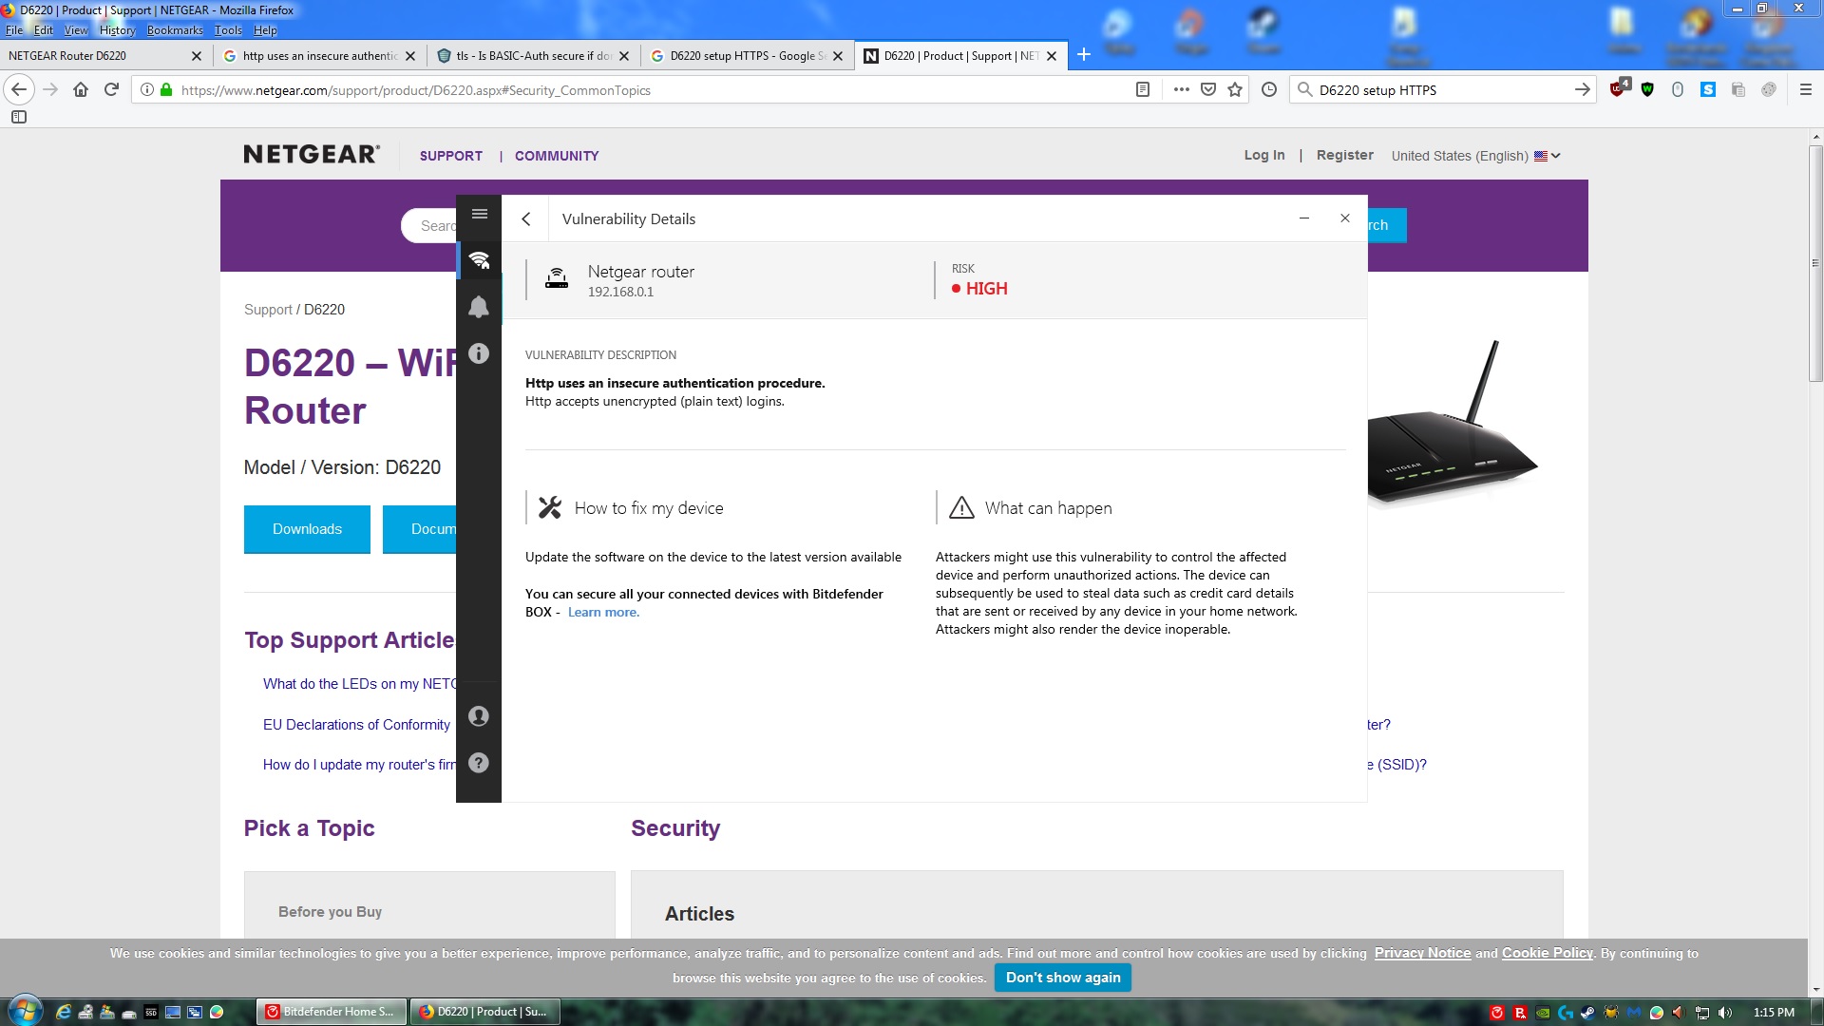Viewport: 1824px width, 1026px height.
Task: Open the Bookmarks menu
Action: click(x=175, y=29)
